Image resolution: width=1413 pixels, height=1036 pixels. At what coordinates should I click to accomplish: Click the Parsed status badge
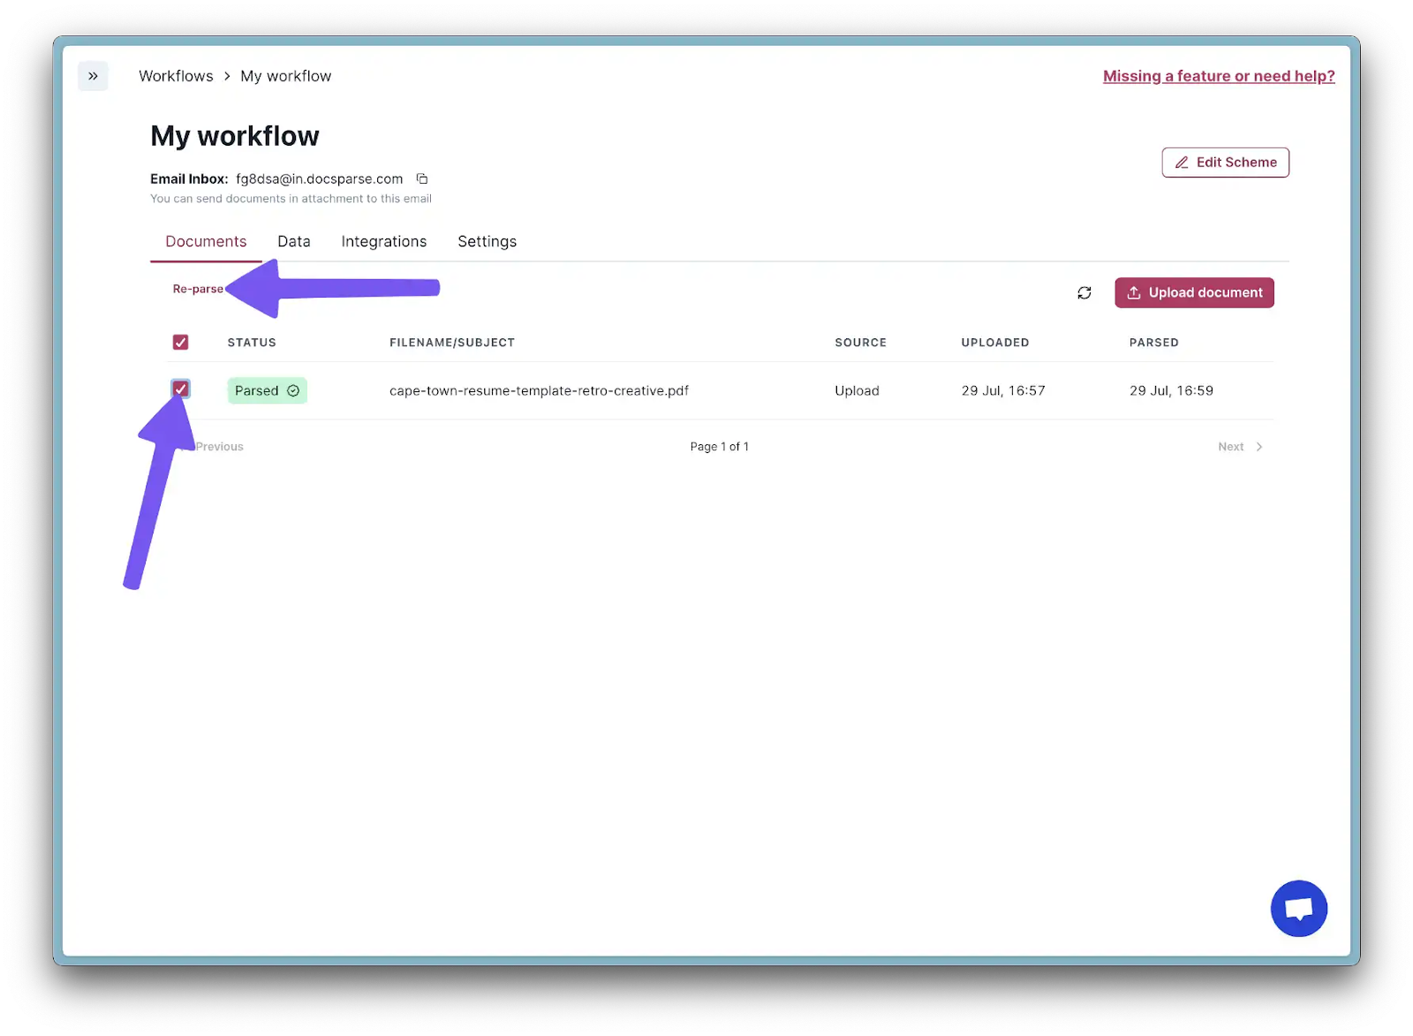267,390
